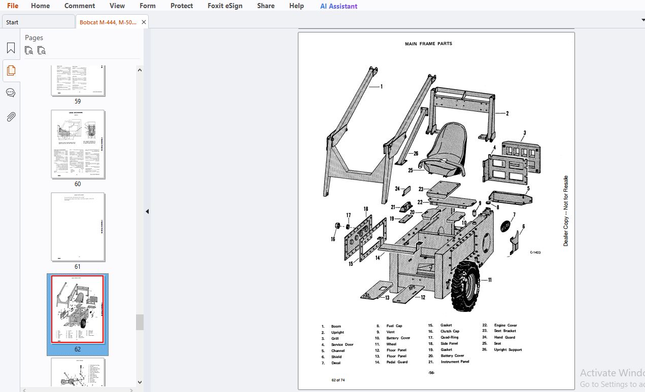Select the partially visible page 63 thumbnail
This screenshot has height=392, width=645.
[78, 373]
